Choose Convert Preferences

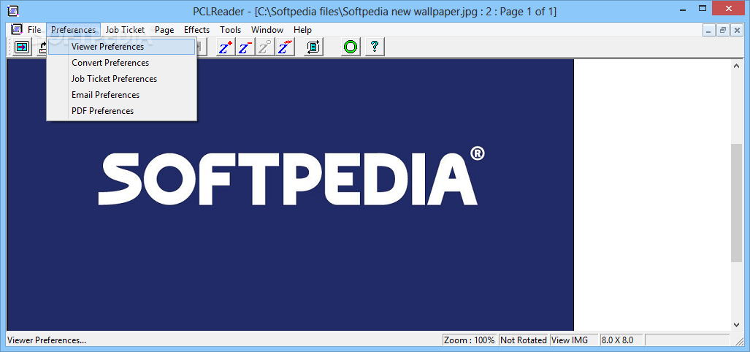[x=122, y=63]
